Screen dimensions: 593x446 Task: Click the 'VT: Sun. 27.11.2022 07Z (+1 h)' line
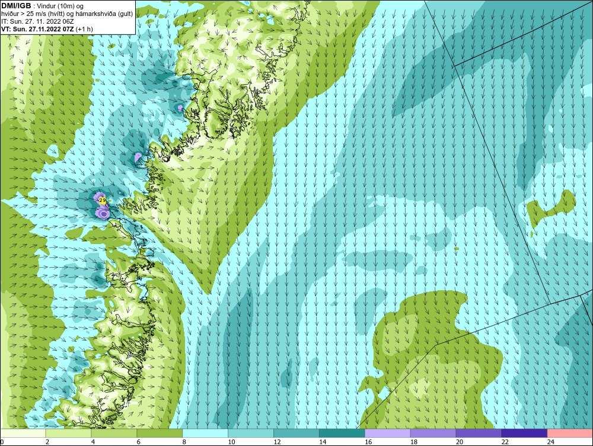47,29
